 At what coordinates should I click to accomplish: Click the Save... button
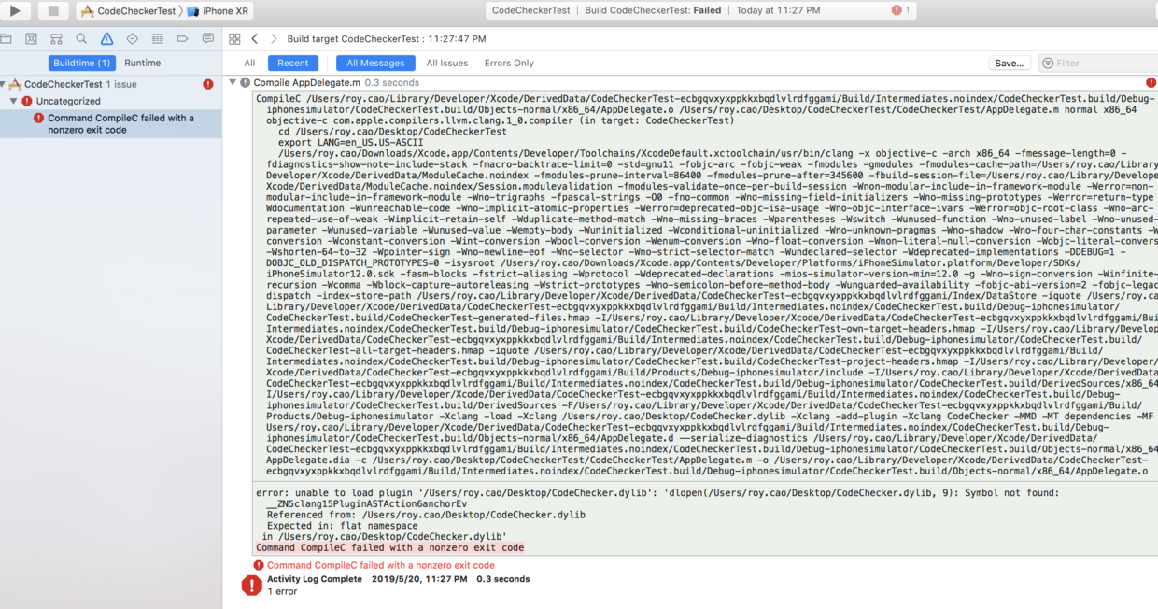click(x=1011, y=63)
